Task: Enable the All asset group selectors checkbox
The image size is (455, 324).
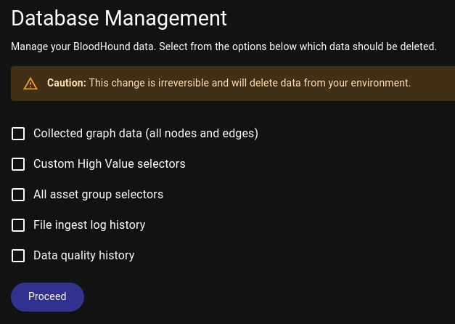Action: coord(18,195)
